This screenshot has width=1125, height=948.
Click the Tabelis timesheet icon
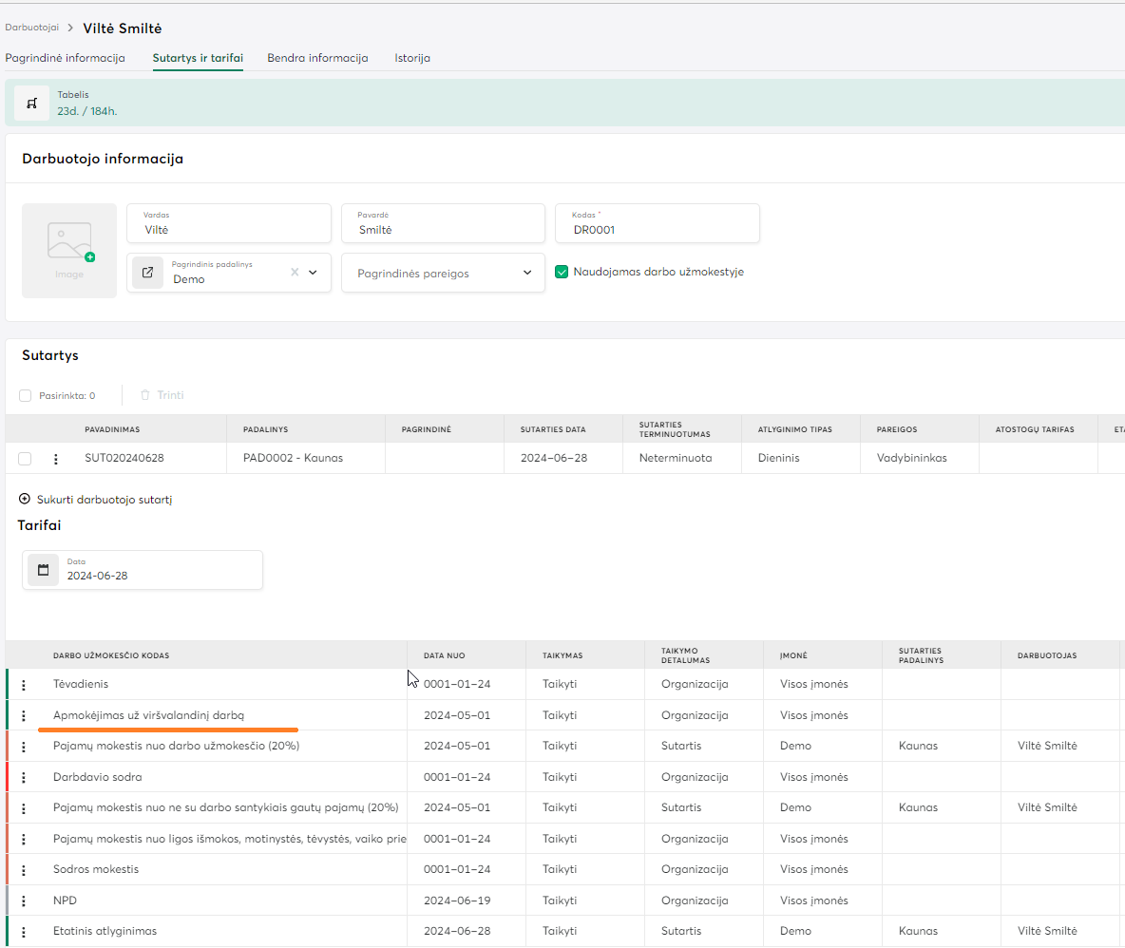pyautogui.click(x=31, y=103)
